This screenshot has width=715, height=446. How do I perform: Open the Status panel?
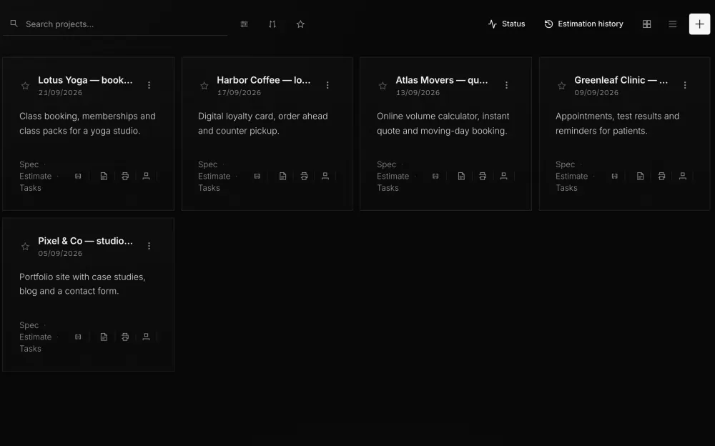(x=506, y=24)
